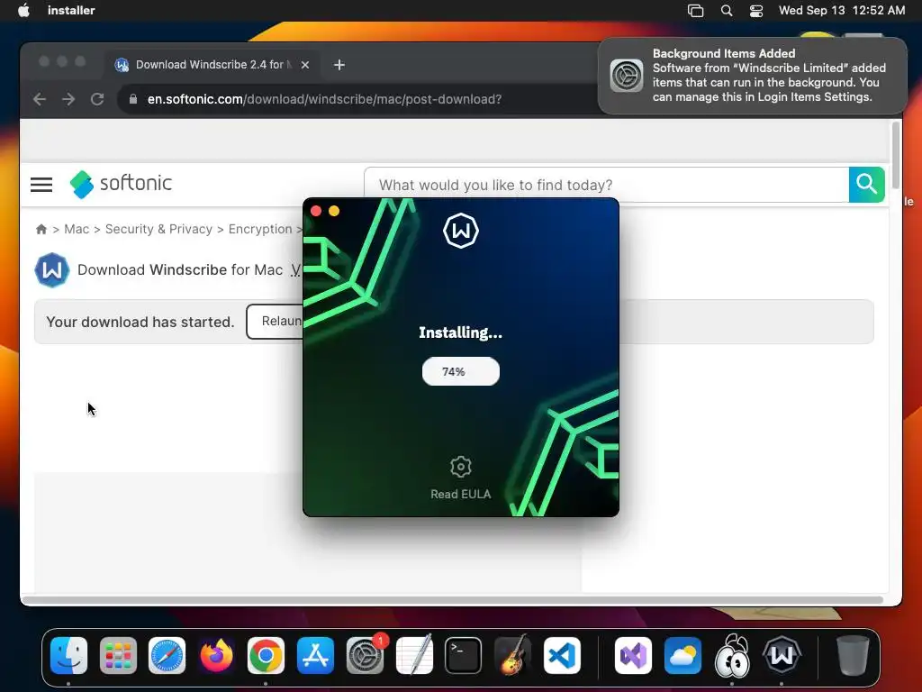
Task: Click the Windscribe logo in installer window
Action: [x=460, y=231]
